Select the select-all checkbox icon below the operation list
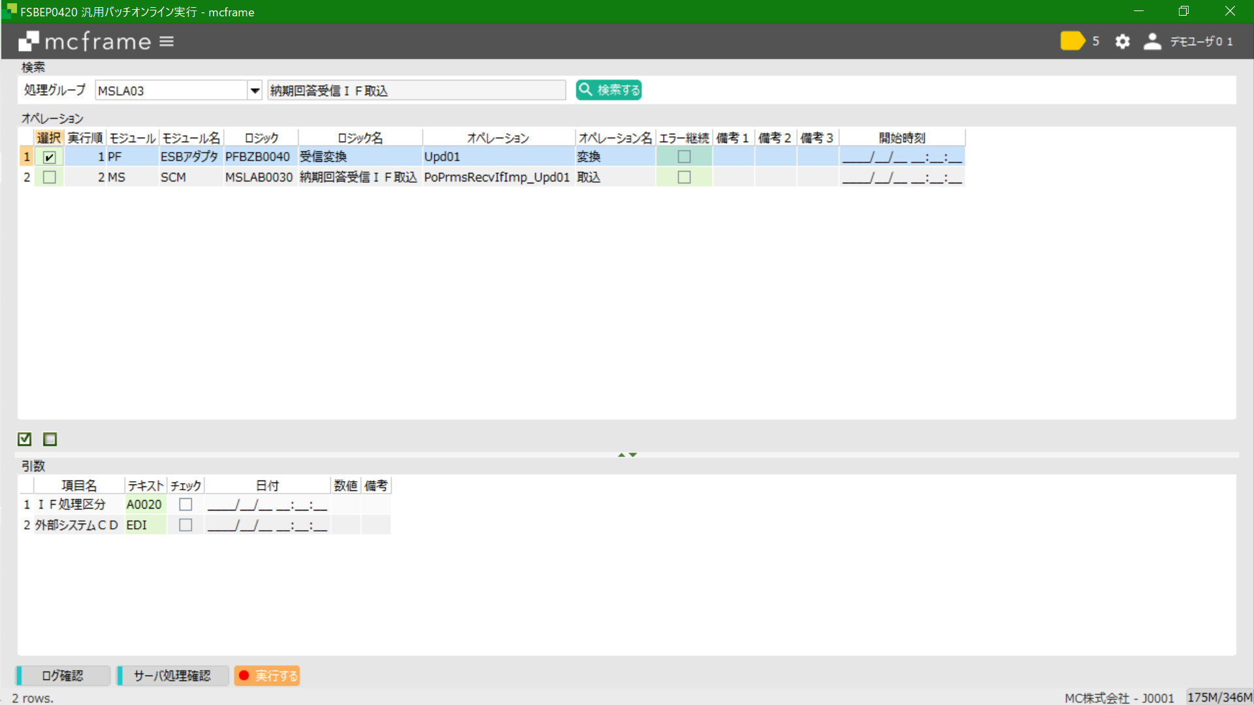The image size is (1254, 705). click(x=25, y=439)
